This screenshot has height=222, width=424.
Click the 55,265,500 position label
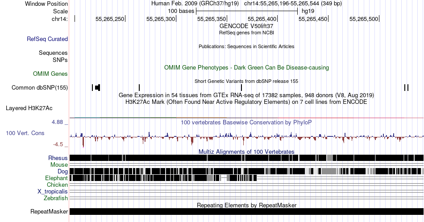point(363,19)
